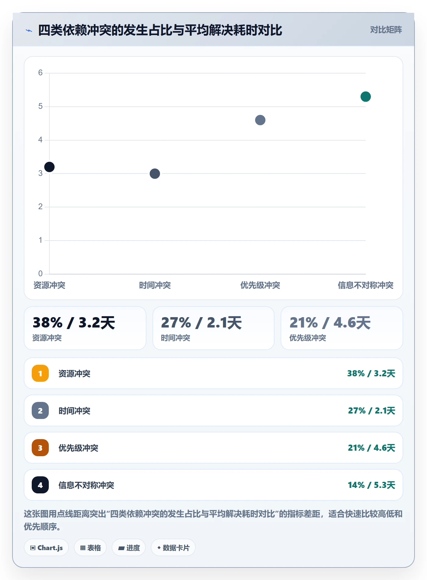Open the 27% / 2.1天 data card
The height and width of the screenshot is (580, 427).
(x=213, y=328)
